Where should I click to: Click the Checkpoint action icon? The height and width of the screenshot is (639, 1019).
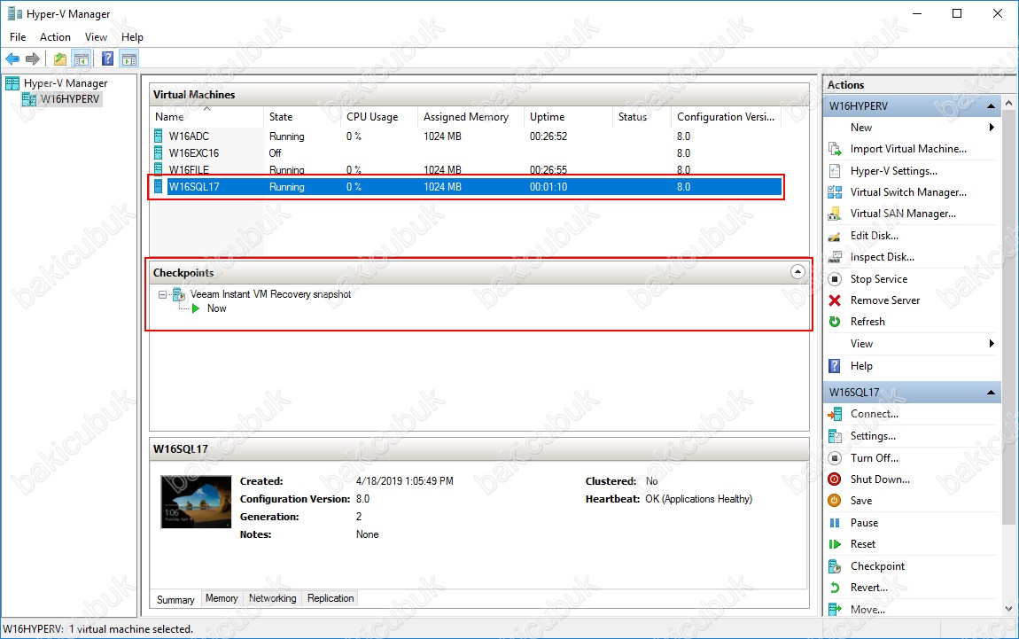coord(834,566)
